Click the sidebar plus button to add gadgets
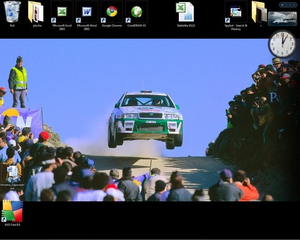Image resolution: width=300 pixels, height=240 pixels. [282, 5]
